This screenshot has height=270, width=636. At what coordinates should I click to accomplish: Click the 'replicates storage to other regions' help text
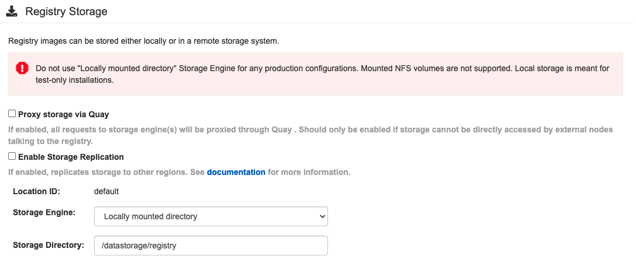pos(105,172)
